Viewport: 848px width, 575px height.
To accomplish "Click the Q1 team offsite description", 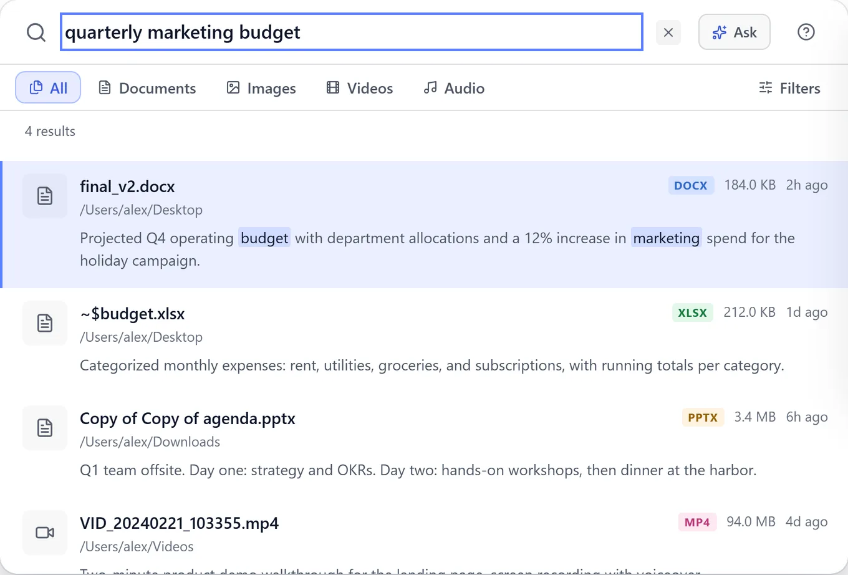I will coord(418,470).
